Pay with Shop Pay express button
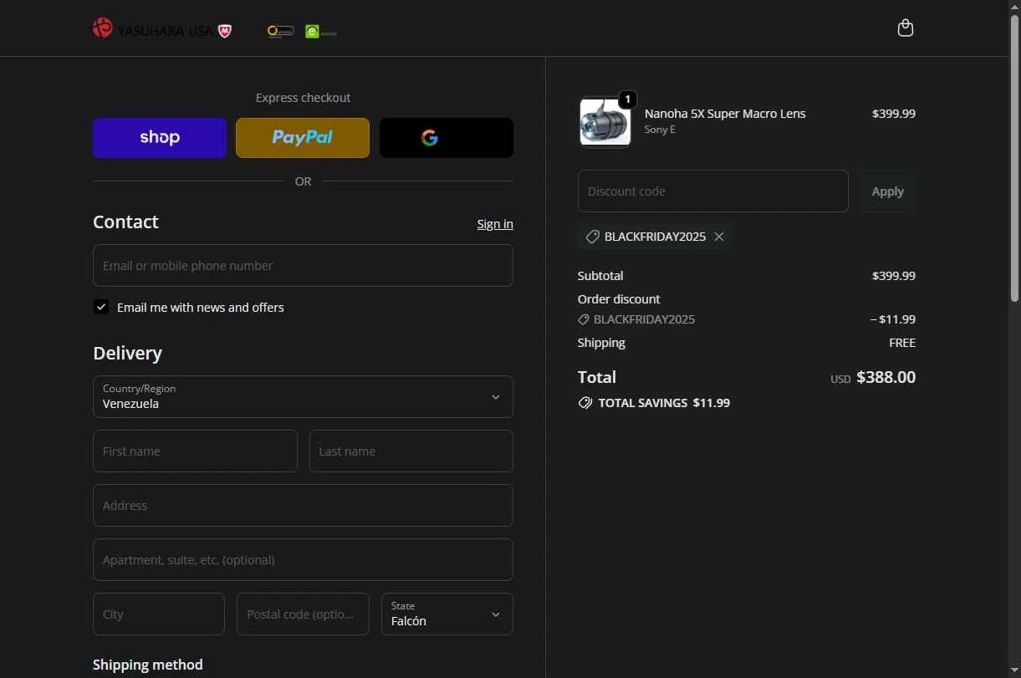Screen dimensions: 1021x678 (x=160, y=138)
